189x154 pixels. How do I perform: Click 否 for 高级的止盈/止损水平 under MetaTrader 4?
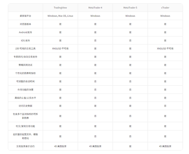tap(95, 98)
